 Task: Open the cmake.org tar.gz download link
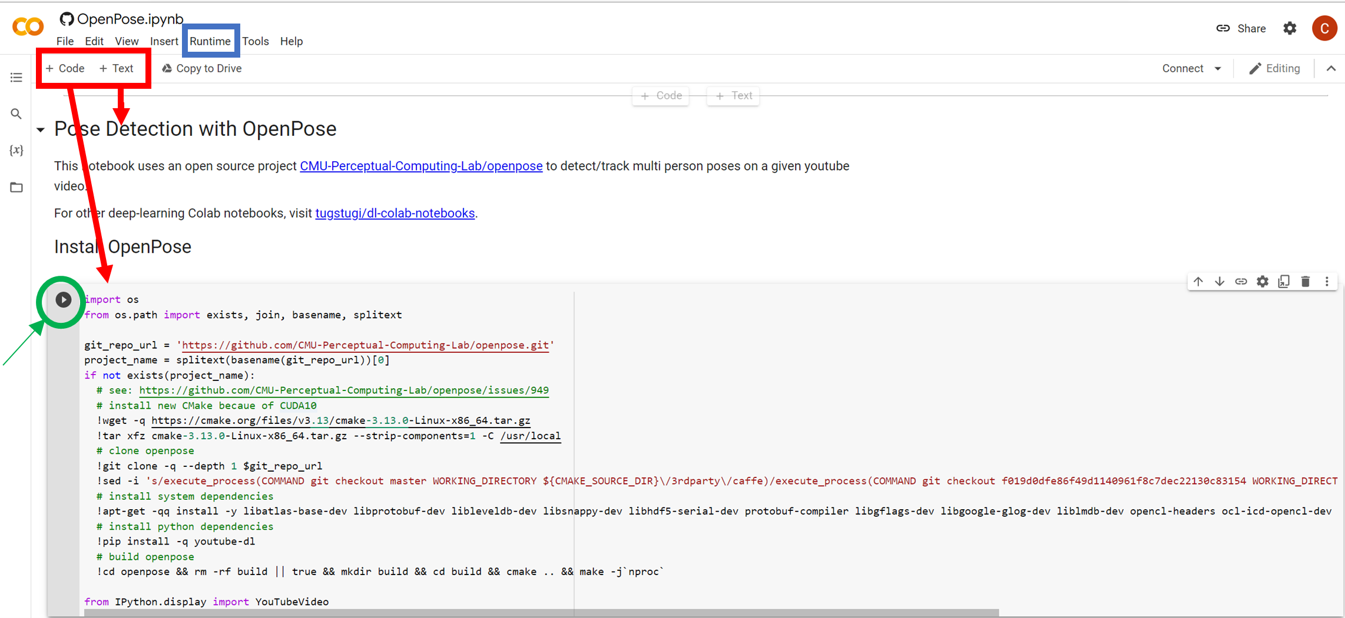341,420
